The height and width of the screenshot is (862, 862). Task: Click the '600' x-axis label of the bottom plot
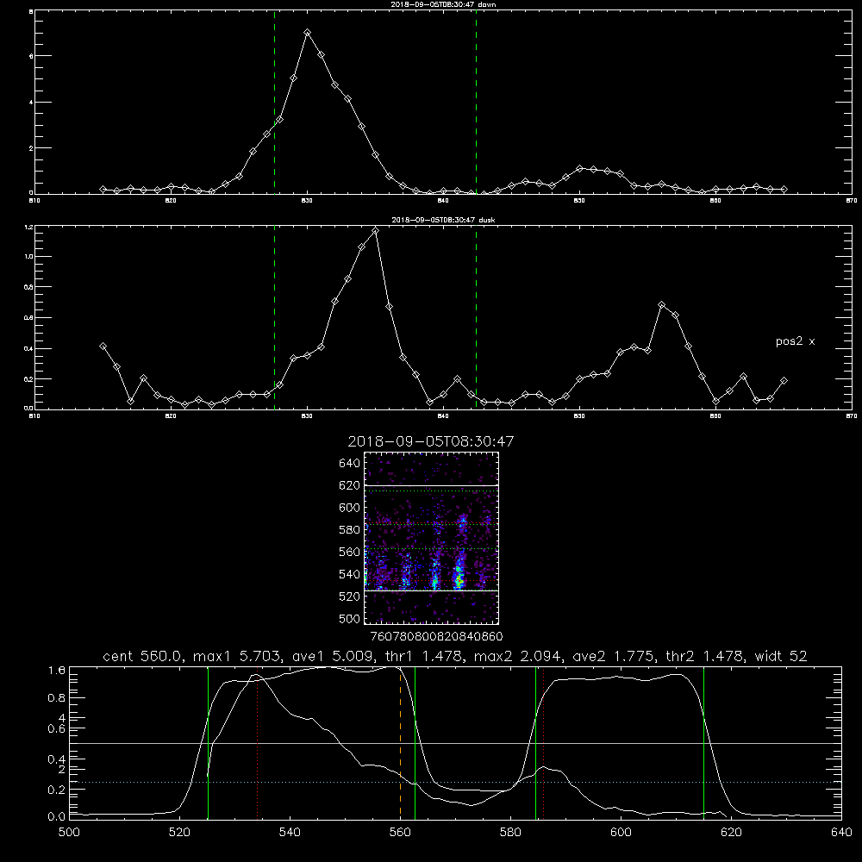[622, 833]
